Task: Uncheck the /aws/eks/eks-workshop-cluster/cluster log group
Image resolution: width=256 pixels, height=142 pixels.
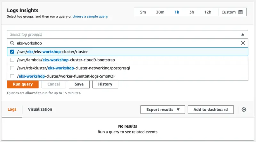Action: click(x=12, y=51)
